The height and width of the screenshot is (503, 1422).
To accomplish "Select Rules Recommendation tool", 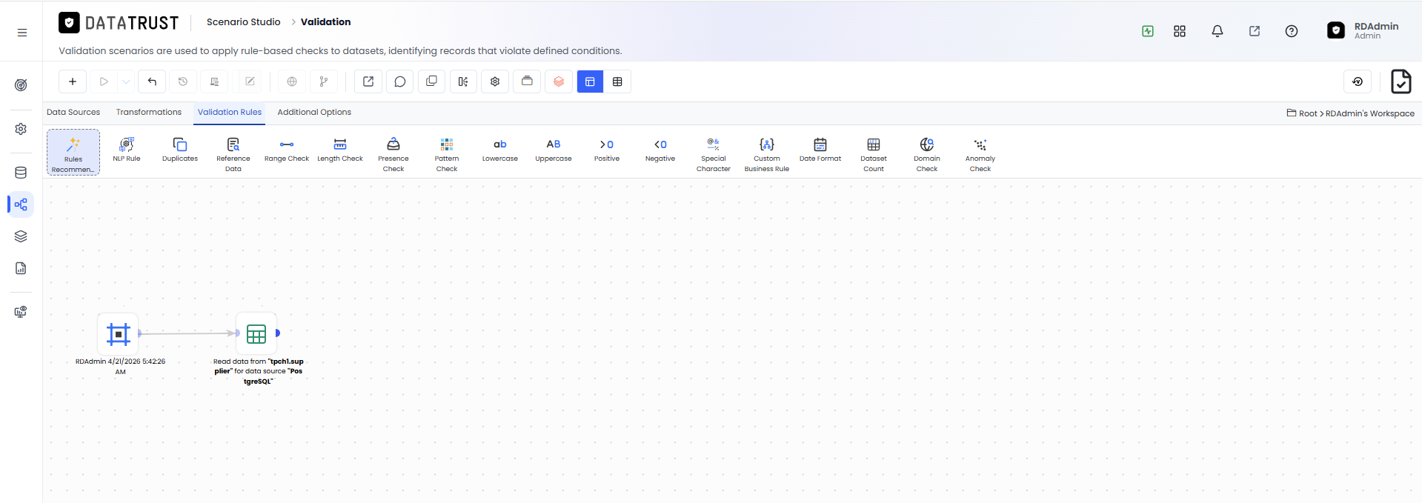I will [x=73, y=153].
